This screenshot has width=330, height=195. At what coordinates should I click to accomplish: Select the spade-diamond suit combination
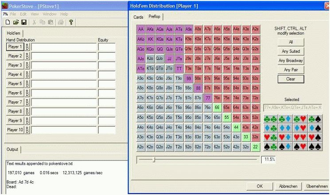285,146
